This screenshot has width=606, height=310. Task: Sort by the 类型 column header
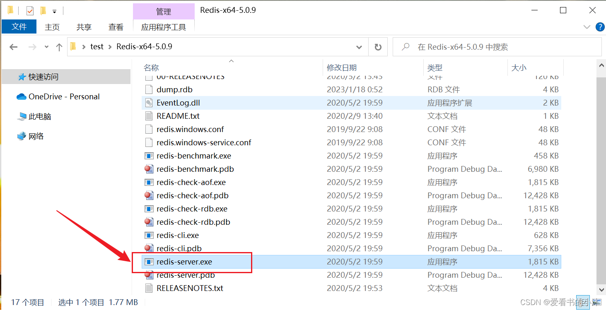click(x=435, y=67)
